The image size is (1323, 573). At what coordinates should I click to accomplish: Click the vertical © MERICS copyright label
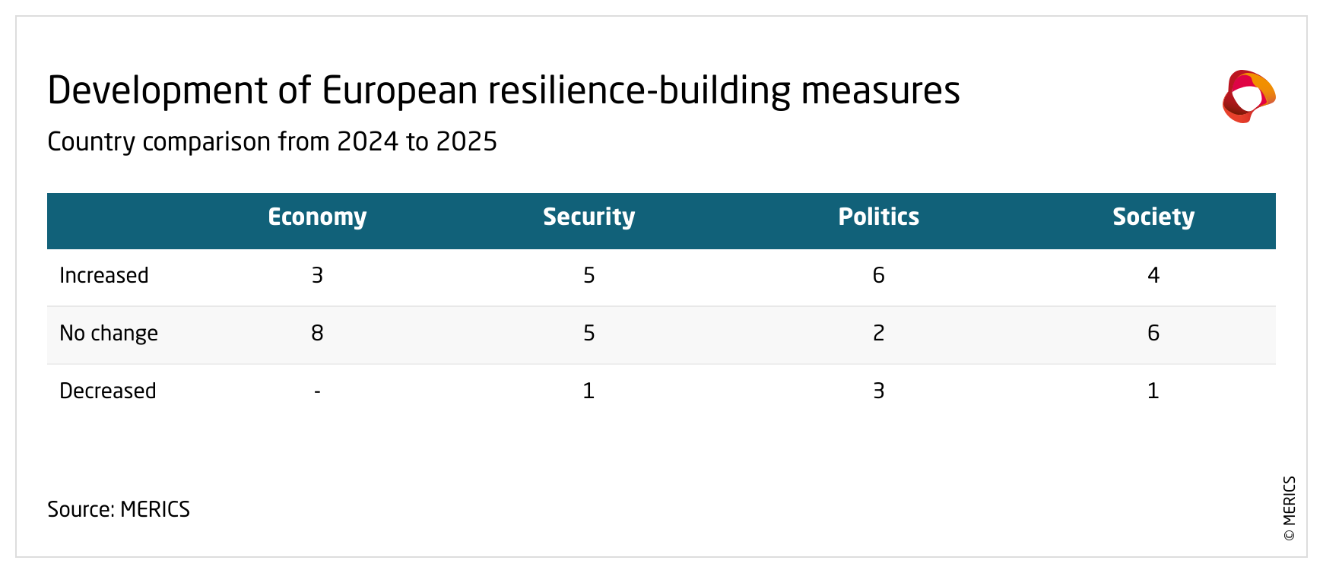pyautogui.click(x=1289, y=508)
